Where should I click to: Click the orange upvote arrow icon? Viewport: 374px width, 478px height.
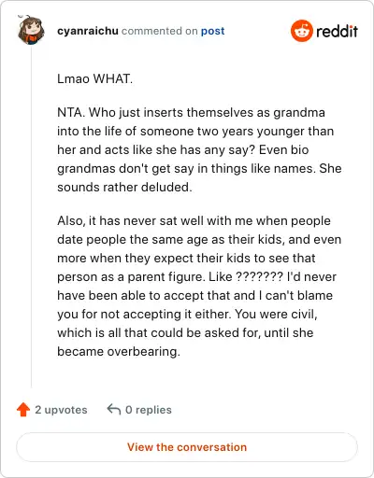click(23, 410)
